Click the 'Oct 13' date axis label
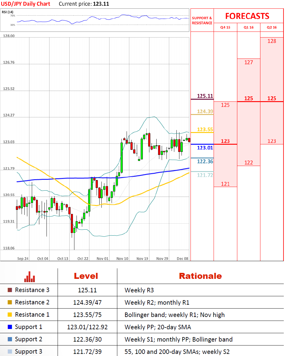 tap(63, 259)
